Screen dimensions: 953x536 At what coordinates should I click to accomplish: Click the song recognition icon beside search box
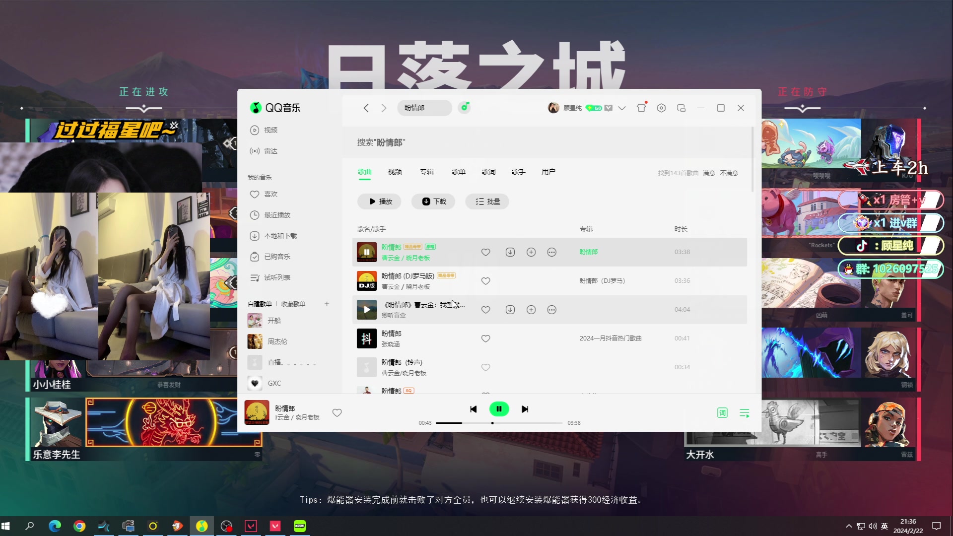tap(464, 107)
